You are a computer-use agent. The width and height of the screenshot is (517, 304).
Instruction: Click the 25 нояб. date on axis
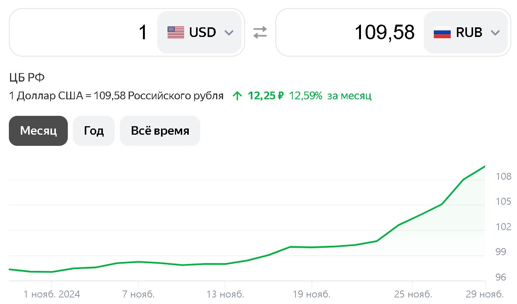tap(413, 294)
